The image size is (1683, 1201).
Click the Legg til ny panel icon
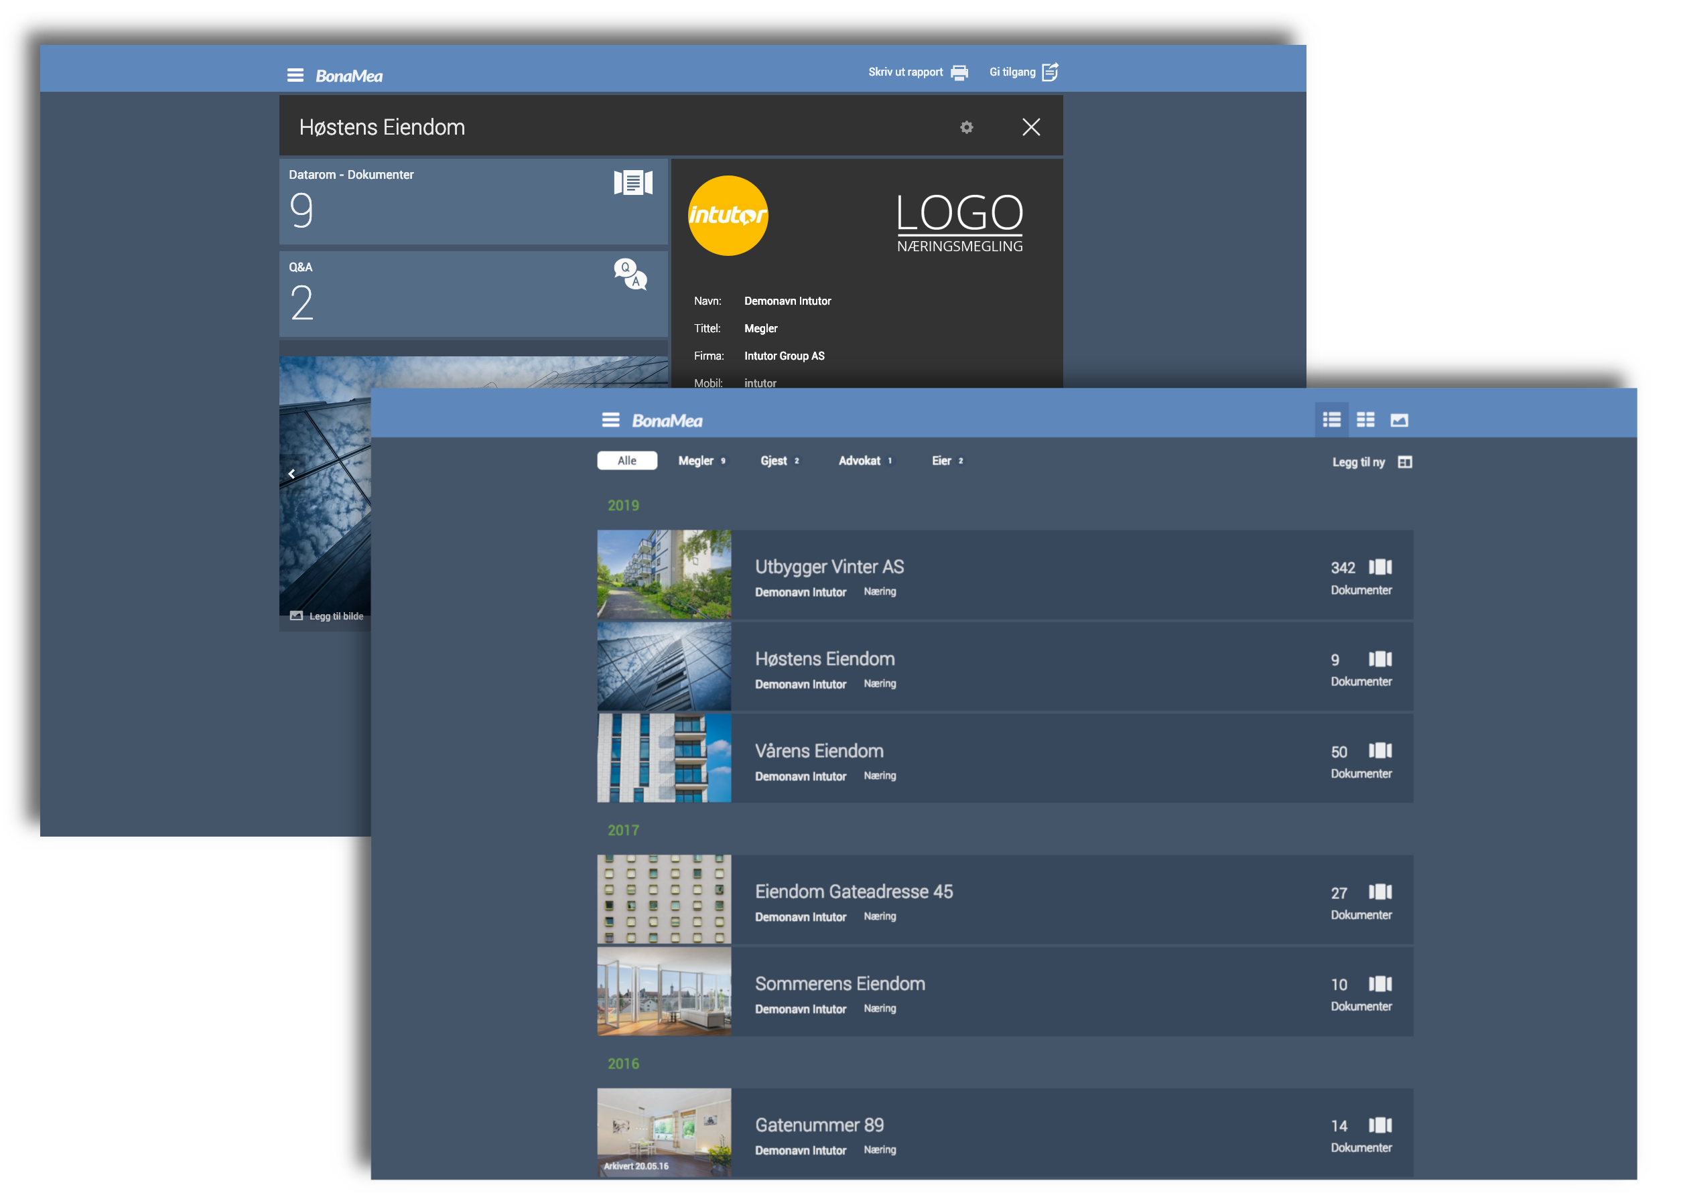click(1405, 462)
